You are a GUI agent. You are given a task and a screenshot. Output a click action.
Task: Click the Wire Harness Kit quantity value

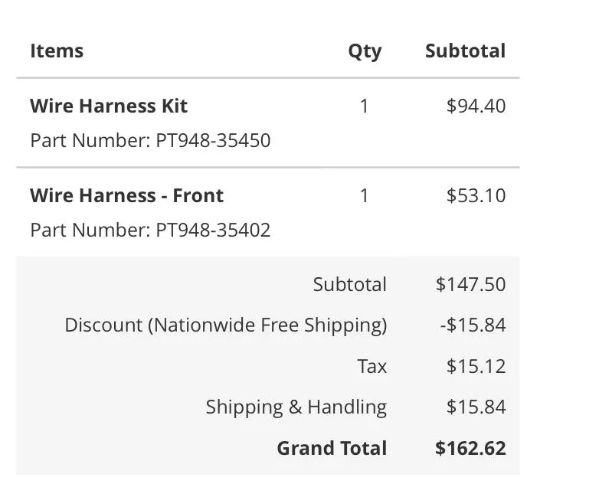(x=365, y=106)
